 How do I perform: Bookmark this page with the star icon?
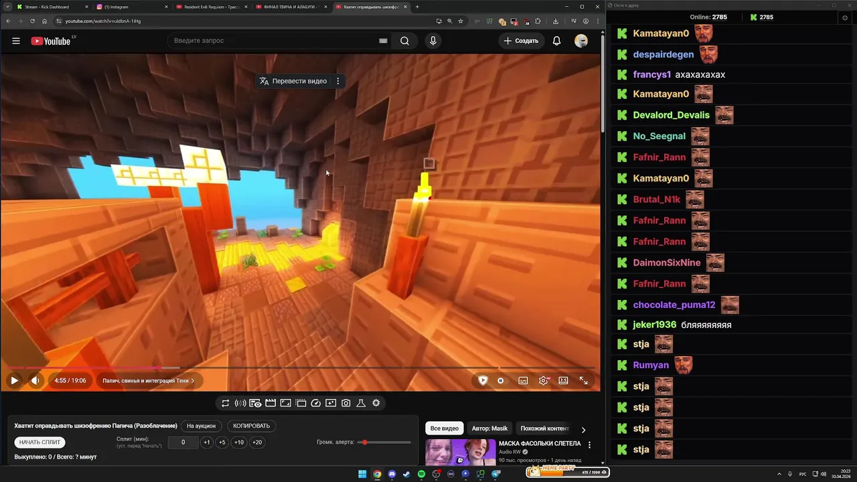[x=461, y=21]
